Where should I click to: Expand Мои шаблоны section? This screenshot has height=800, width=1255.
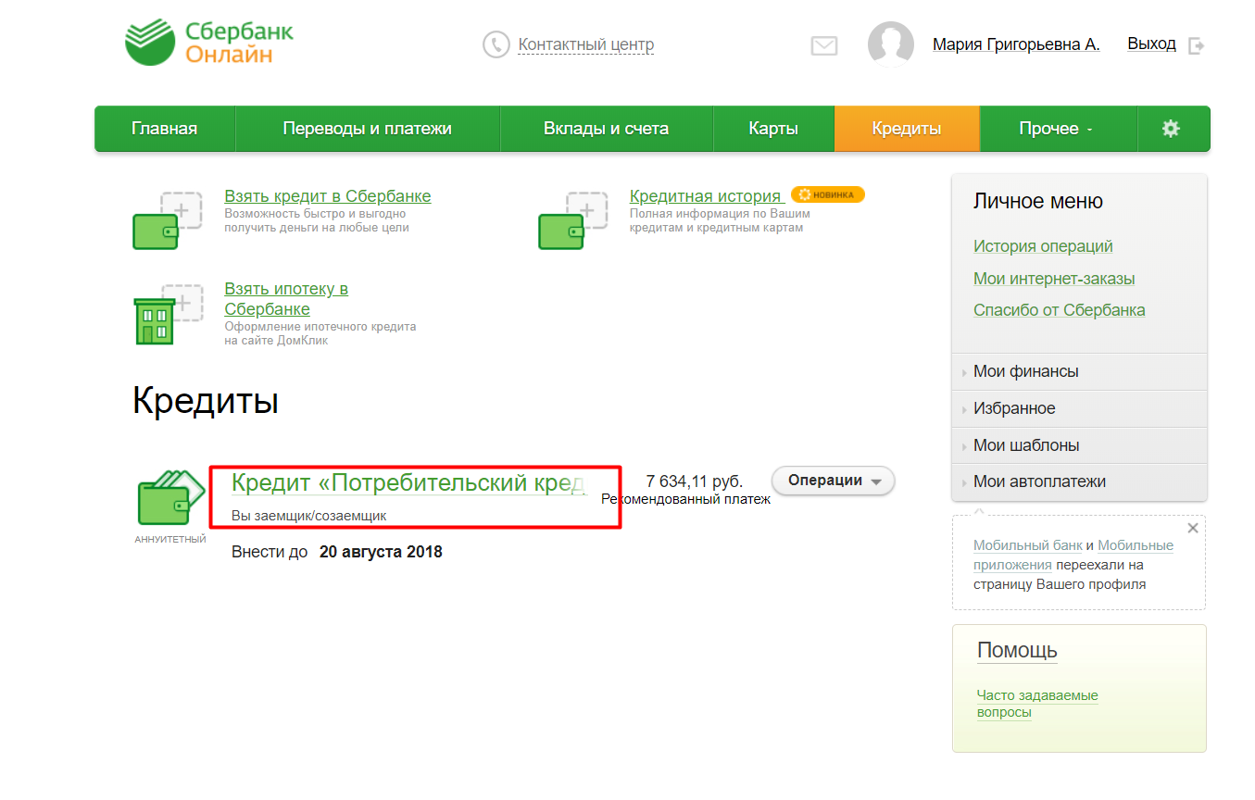[x=1079, y=445]
